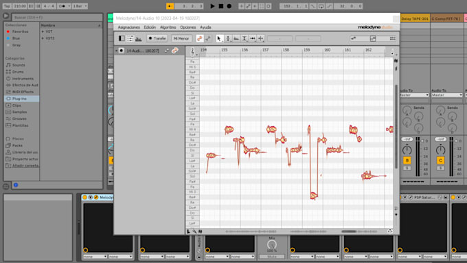Open the 1 Bar quantization dropdown
Screen dimensions: 467x263
tap(80, 6)
